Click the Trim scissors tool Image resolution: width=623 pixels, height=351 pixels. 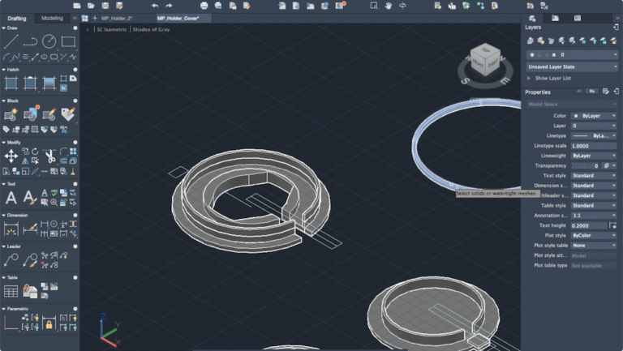[49, 156]
